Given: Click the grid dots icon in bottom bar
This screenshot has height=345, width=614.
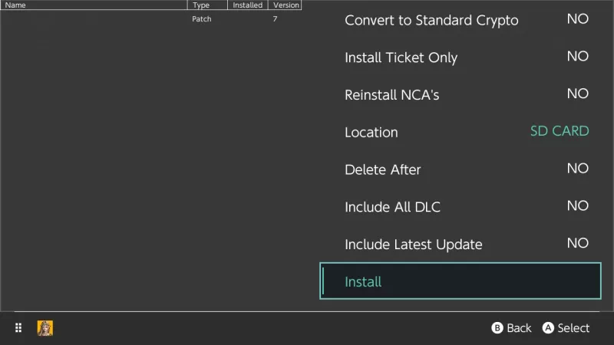Looking at the screenshot, I should tap(18, 328).
